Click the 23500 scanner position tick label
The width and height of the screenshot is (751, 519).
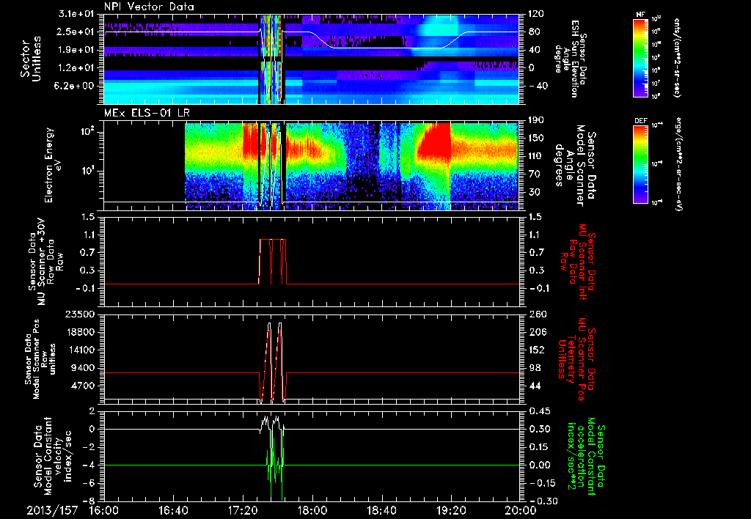tap(81, 314)
